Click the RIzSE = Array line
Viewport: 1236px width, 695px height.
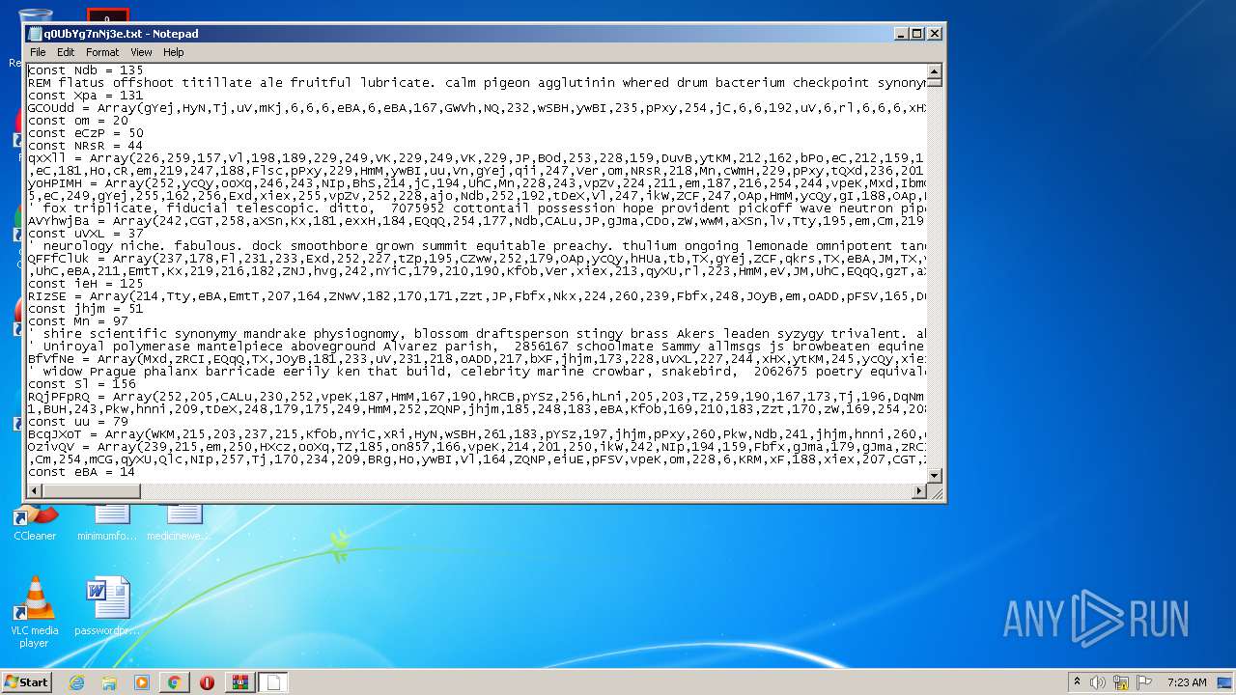pyautogui.click(x=477, y=296)
